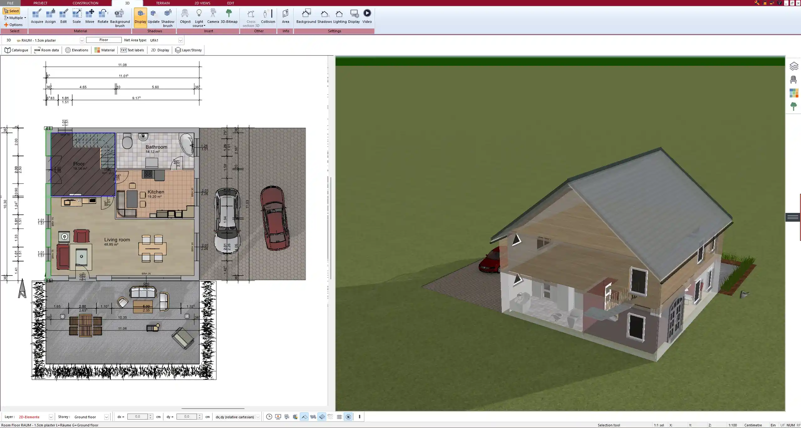Open the Lighting settings
This screenshot has width=801, height=428.
[x=339, y=16]
